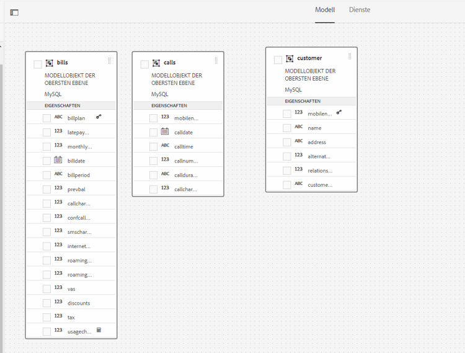The width and height of the screenshot is (465, 353).
Task: Check the usagech... property checkbox
Action: [46, 332]
